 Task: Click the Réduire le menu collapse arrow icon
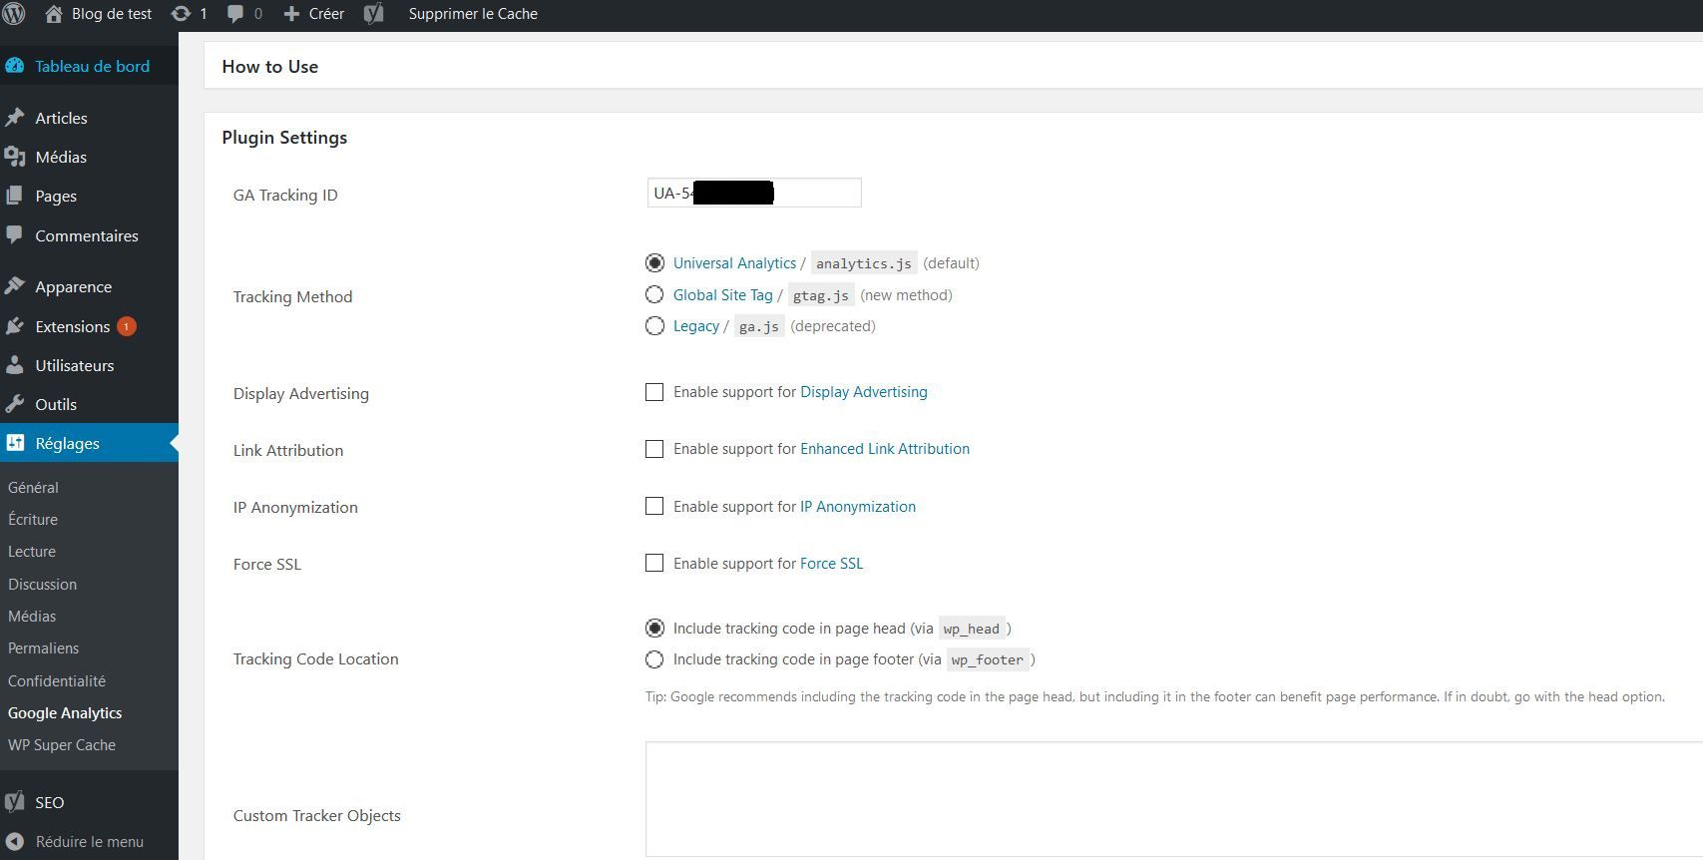(15, 841)
